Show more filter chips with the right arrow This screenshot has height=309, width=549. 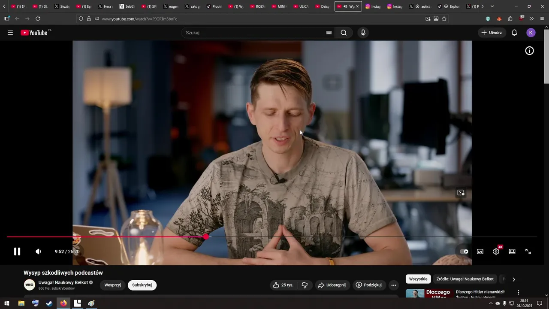tap(514, 279)
